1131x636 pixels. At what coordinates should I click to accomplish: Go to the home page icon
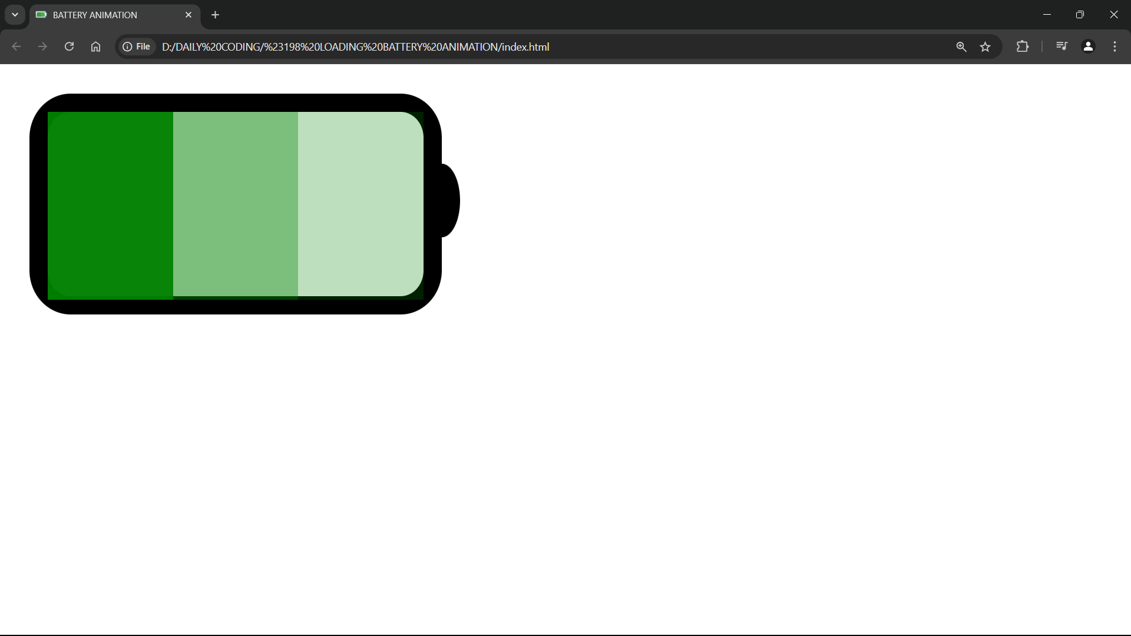[x=95, y=47]
